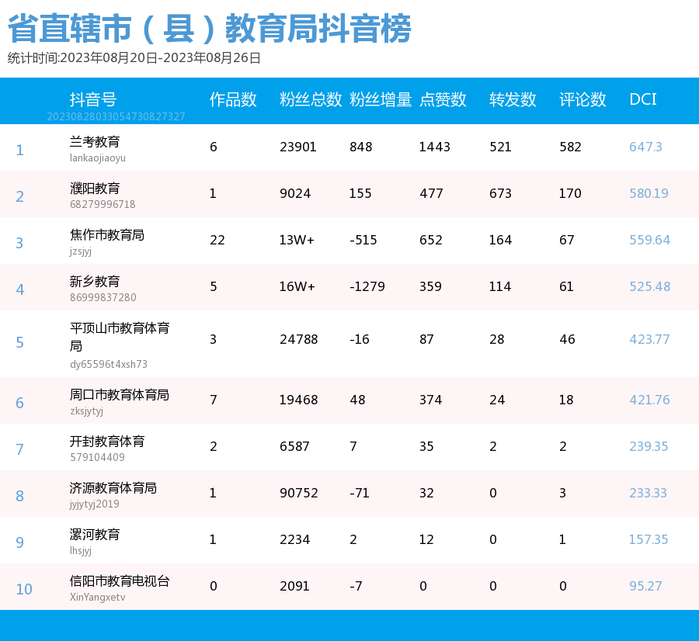
Task: Select the Douyin ID jyjytyj2019
Action: (95, 504)
